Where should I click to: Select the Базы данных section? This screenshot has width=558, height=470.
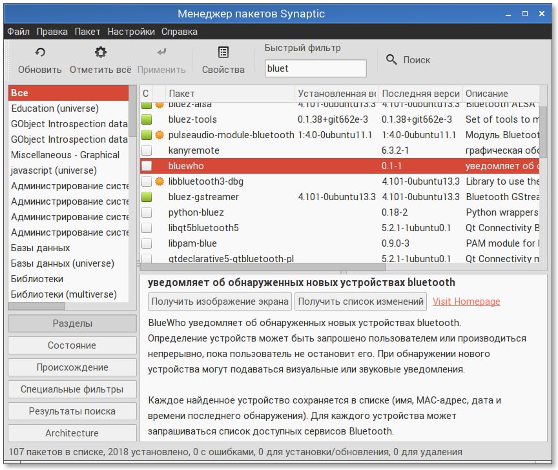pyautogui.click(x=68, y=248)
